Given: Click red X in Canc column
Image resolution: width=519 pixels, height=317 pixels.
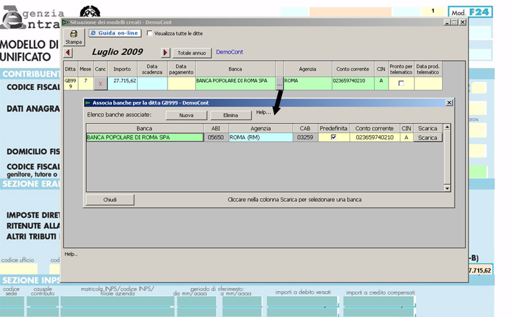Looking at the screenshot, I should (100, 83).
